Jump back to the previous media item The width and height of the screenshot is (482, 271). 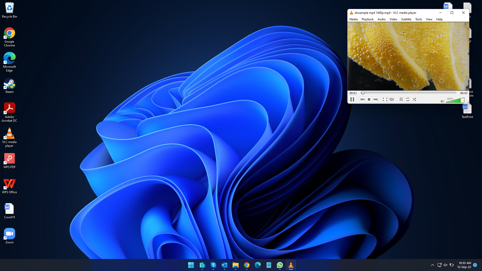pos(362,99)
